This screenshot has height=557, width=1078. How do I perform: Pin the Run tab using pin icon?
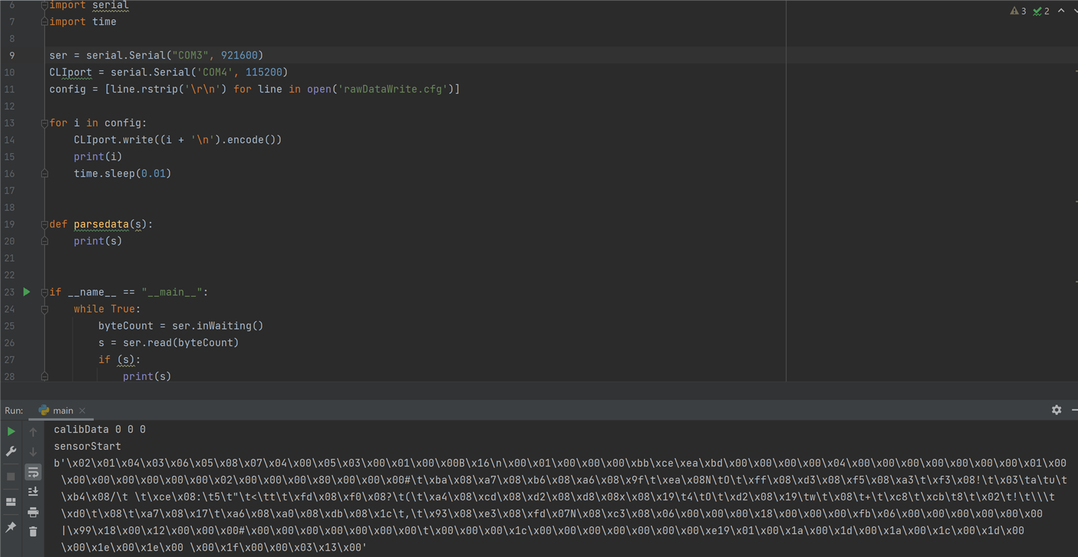click(x=11, y=527)
